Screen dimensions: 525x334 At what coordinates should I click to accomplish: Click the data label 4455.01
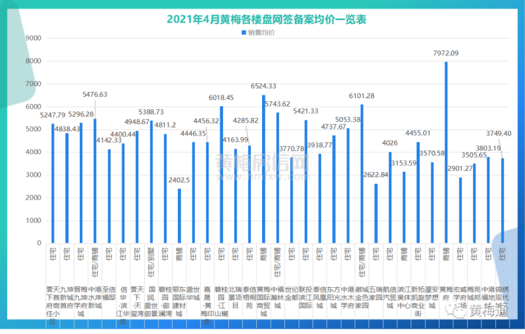[x=418, y=133]
